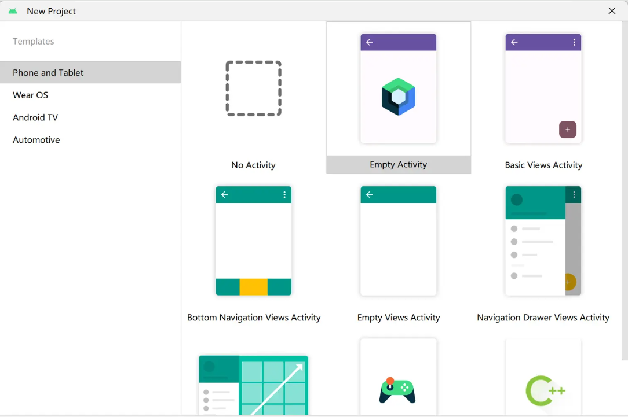Choose the Basic Views Activity thumbnail

(543, 88)
